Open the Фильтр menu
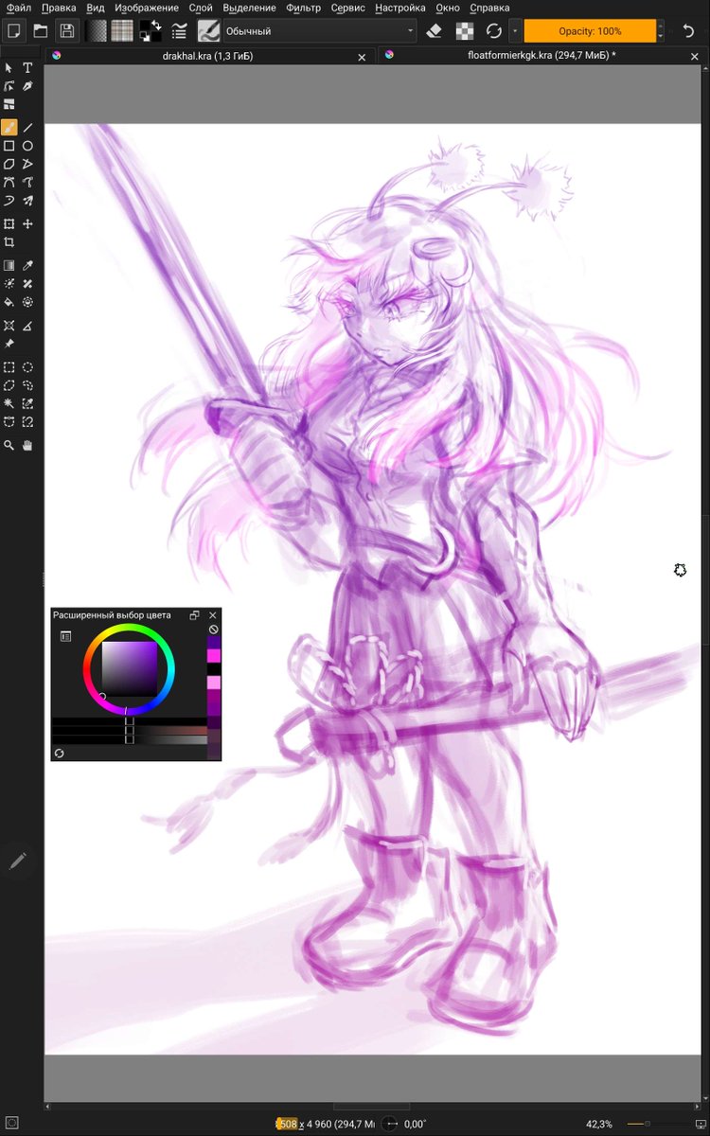Image resolution: width=710 pixels, height=1136 pixels. click(x=303, y=8)
